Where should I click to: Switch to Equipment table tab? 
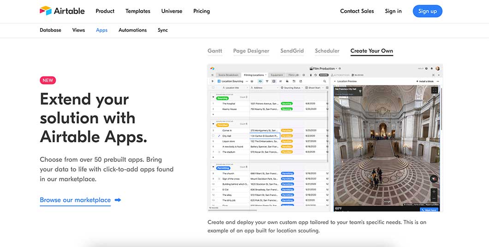(277, 75)
